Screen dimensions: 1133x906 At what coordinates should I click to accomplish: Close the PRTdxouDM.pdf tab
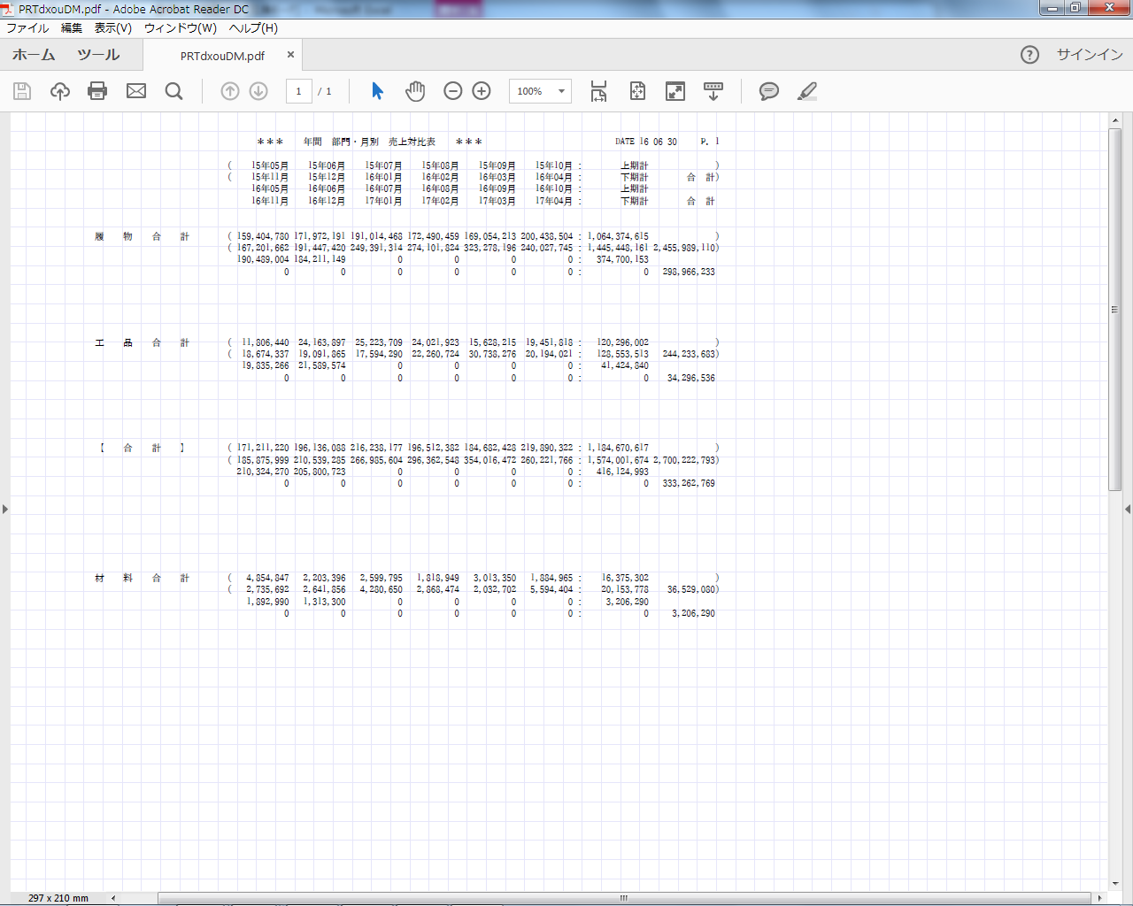[290, 55]
